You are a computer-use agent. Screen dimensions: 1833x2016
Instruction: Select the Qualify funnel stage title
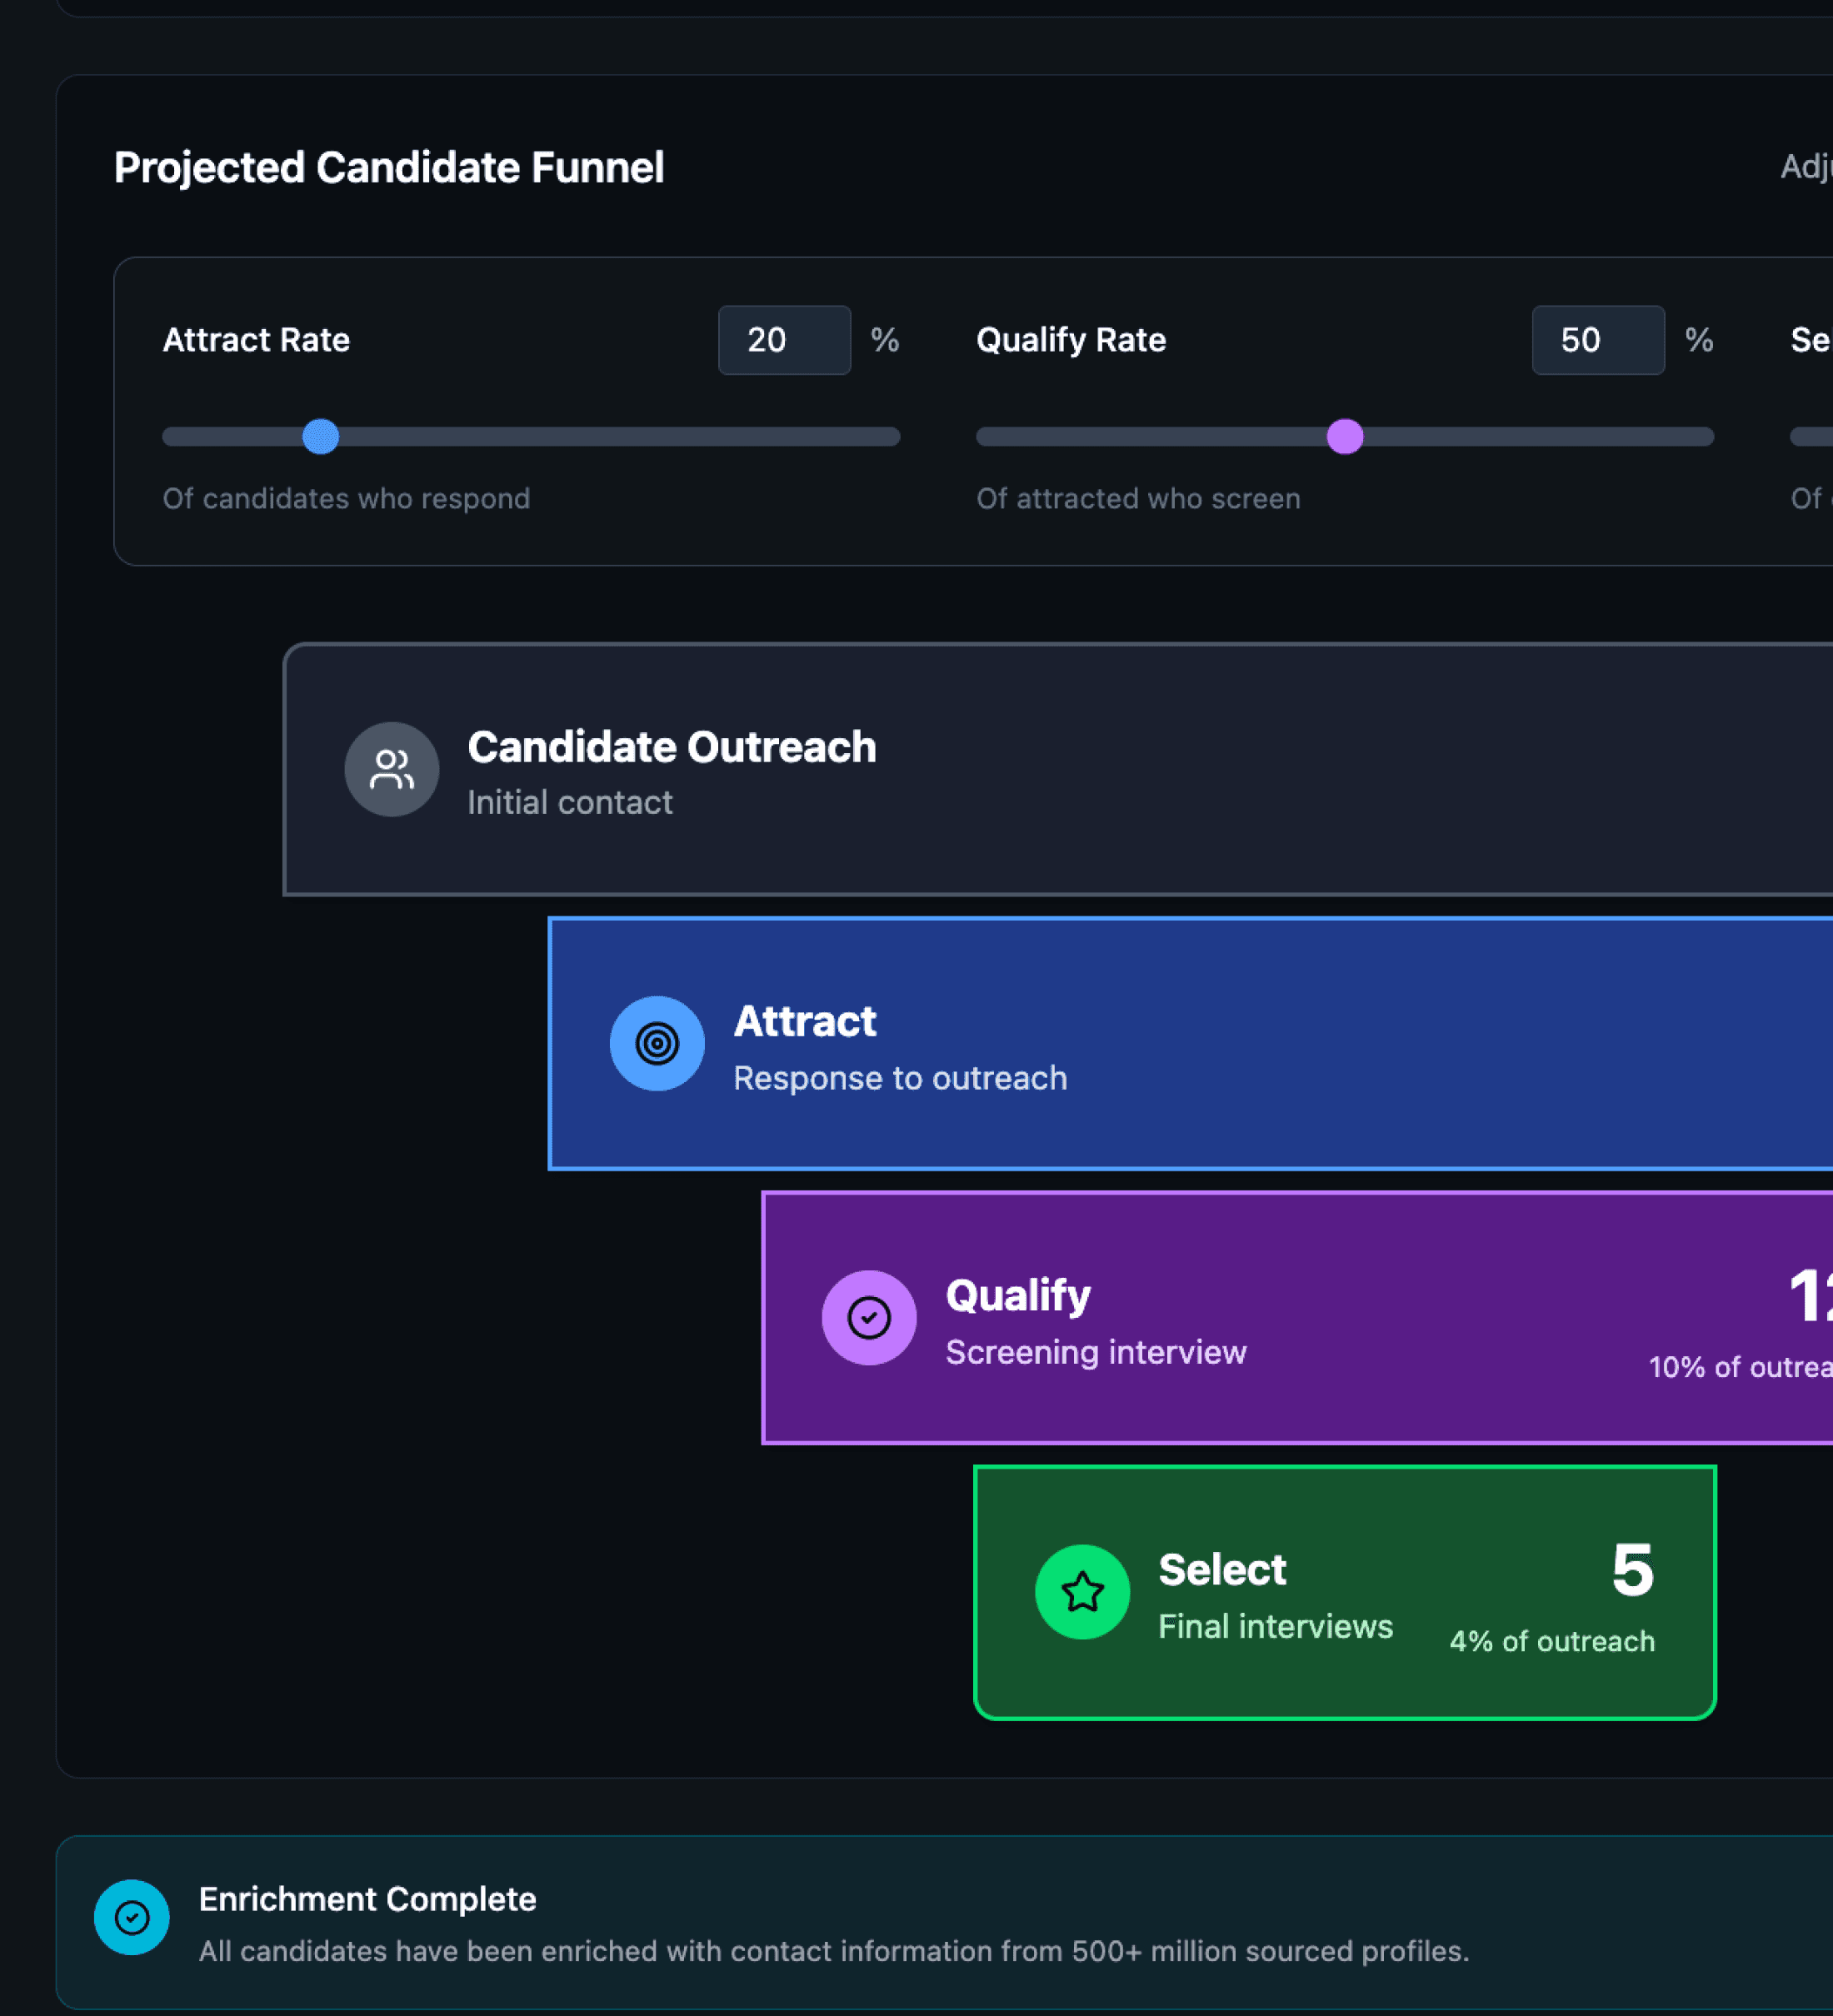1017,1295
